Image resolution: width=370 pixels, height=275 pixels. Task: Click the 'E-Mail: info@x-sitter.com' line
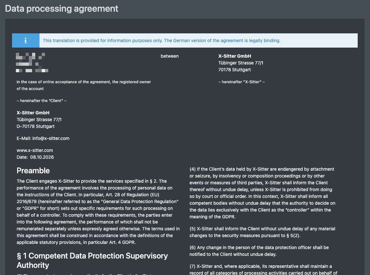tap(43, 139)
